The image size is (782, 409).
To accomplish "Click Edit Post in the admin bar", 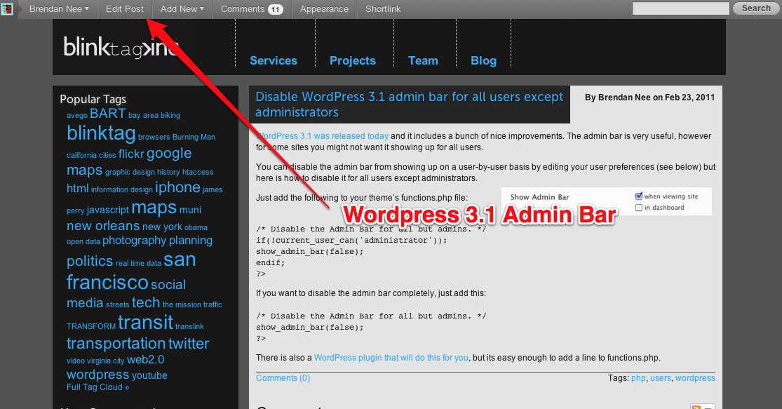I will click(125, 9).
